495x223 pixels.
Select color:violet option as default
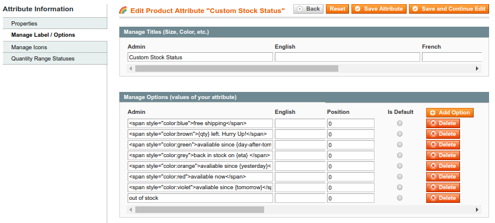pos(399,187)
